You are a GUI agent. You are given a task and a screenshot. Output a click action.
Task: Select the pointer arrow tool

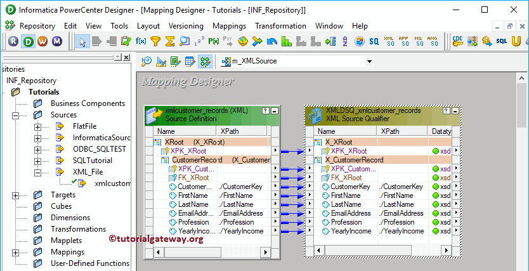[82, 41]
